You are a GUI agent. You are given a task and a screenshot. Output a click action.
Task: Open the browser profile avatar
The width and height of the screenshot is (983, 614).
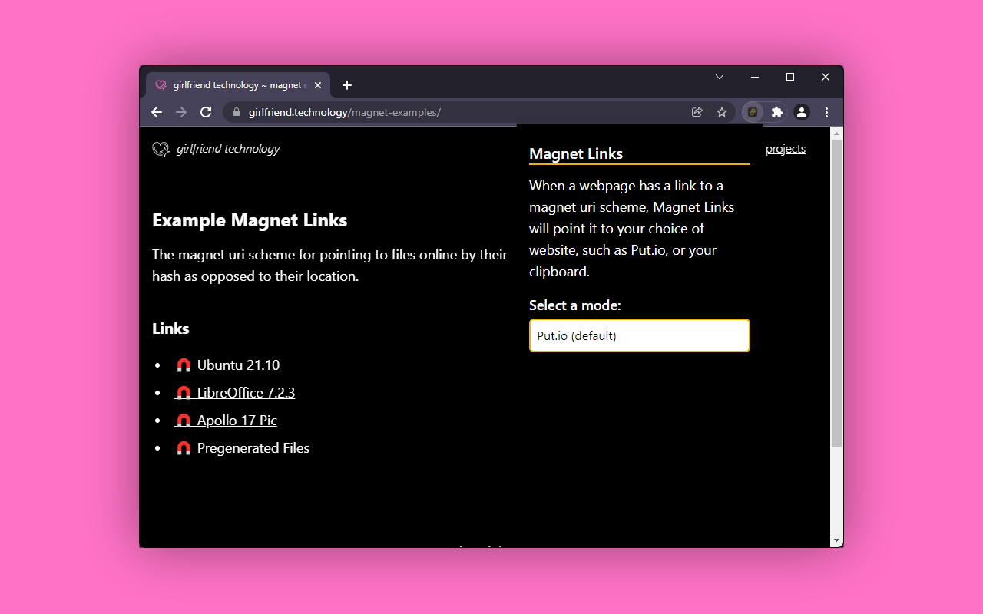click(x=802, y=111)
